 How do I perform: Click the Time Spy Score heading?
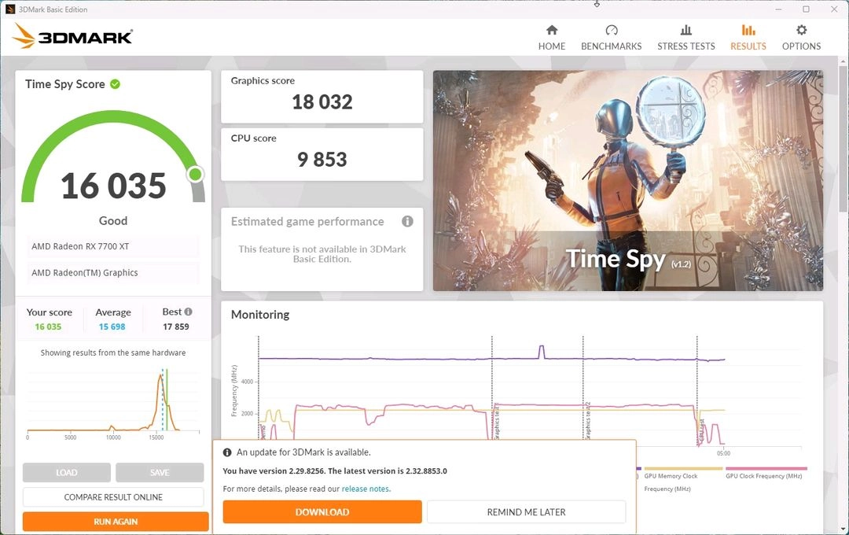[x=65, y=84]
